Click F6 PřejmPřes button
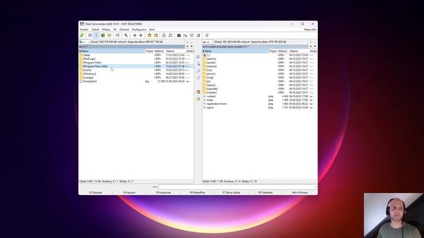The image size is (424, 238). 197,192
